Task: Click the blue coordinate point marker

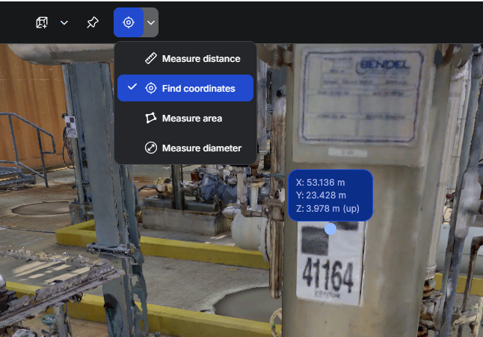Action: [x=330, y=230]
